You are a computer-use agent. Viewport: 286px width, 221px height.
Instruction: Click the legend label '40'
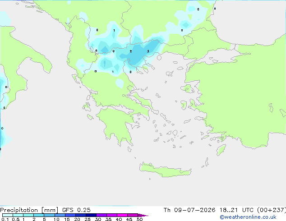[x=119, y=219]
